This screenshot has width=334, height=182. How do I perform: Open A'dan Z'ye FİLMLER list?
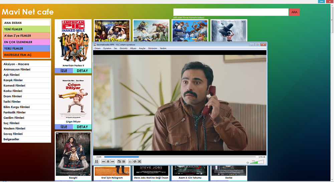coord(26,35)
